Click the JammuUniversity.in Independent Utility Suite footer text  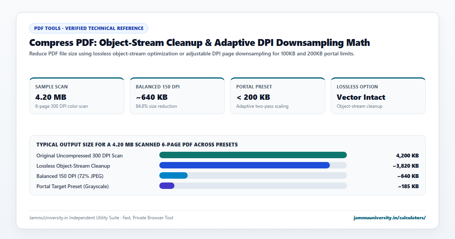[101, 218]
